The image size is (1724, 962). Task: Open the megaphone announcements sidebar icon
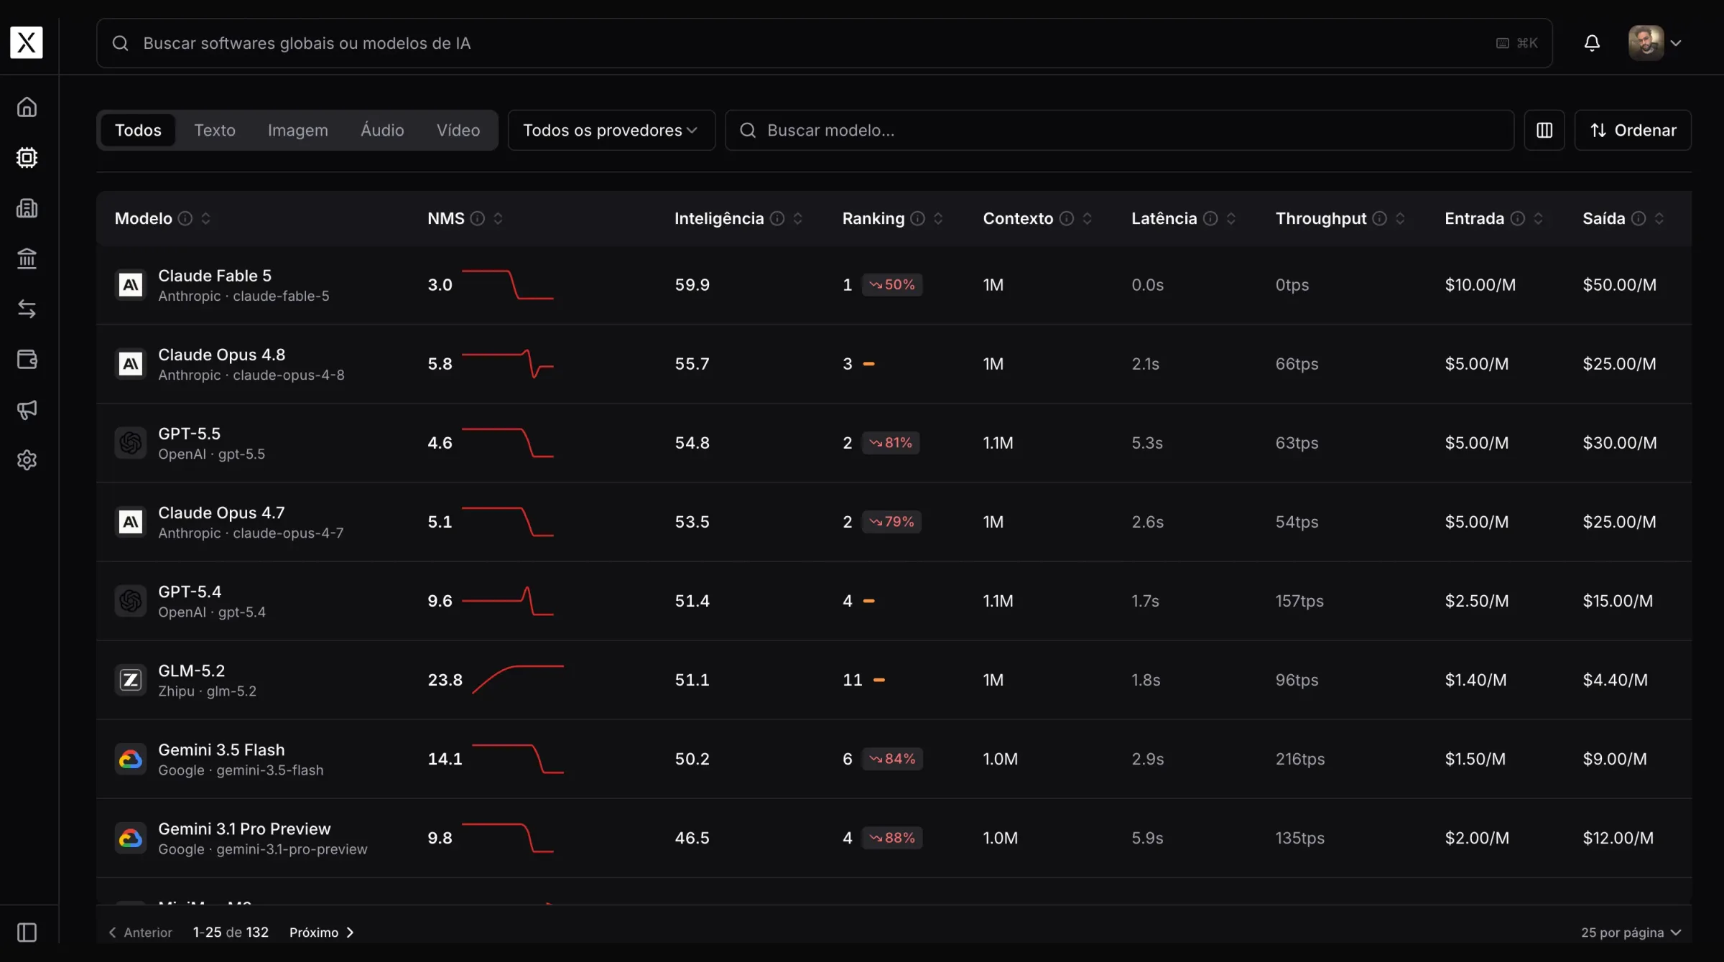click(27, 410)
